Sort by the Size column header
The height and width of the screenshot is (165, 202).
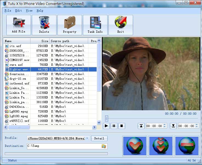click(40, 41)
